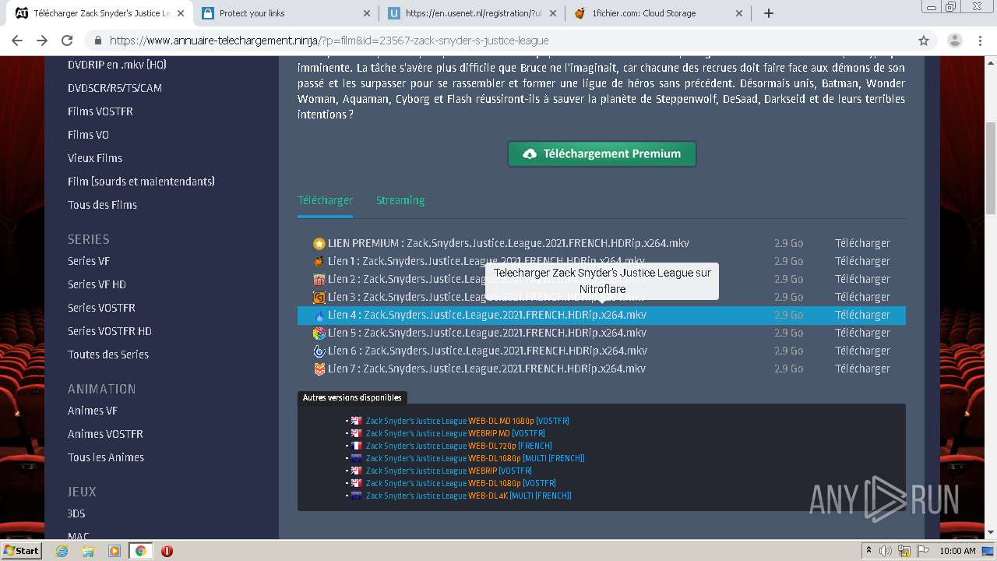The image size is (997, 561).
Task: Open Tous des Films category
Action: (102, 205)
